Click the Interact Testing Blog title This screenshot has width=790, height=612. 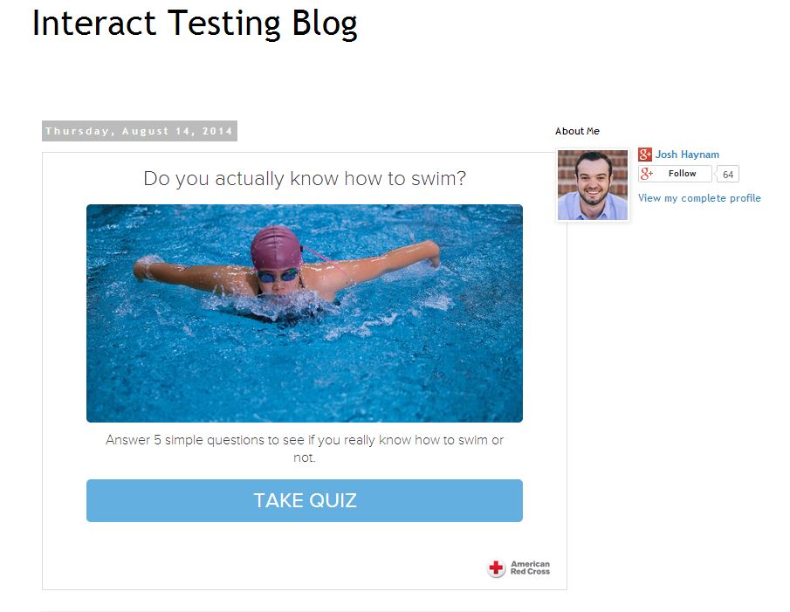tap(195, 24)
